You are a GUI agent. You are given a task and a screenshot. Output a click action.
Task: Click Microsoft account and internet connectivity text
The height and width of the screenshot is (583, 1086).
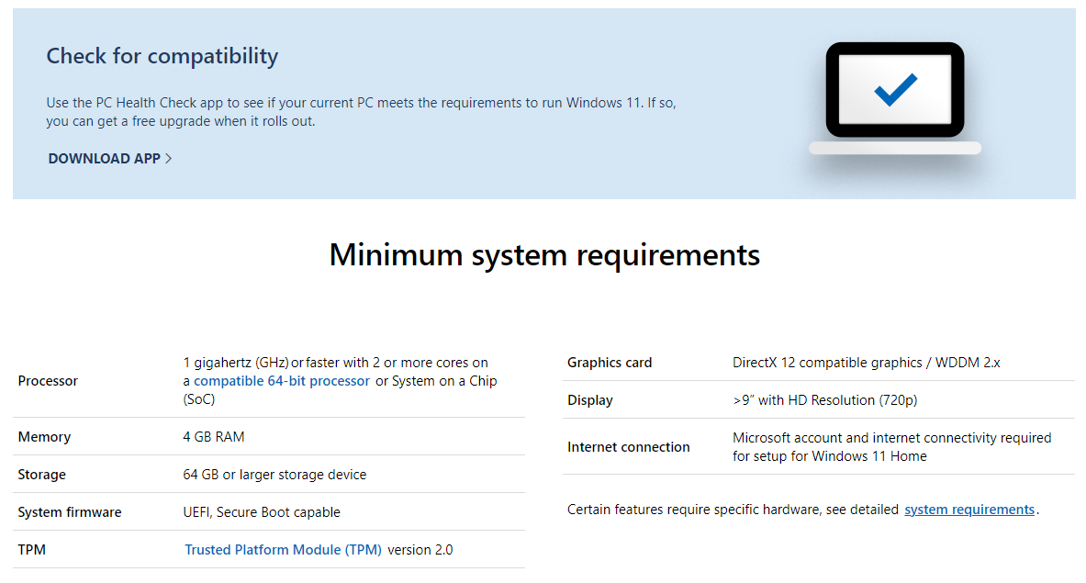[x=892, y=446]
